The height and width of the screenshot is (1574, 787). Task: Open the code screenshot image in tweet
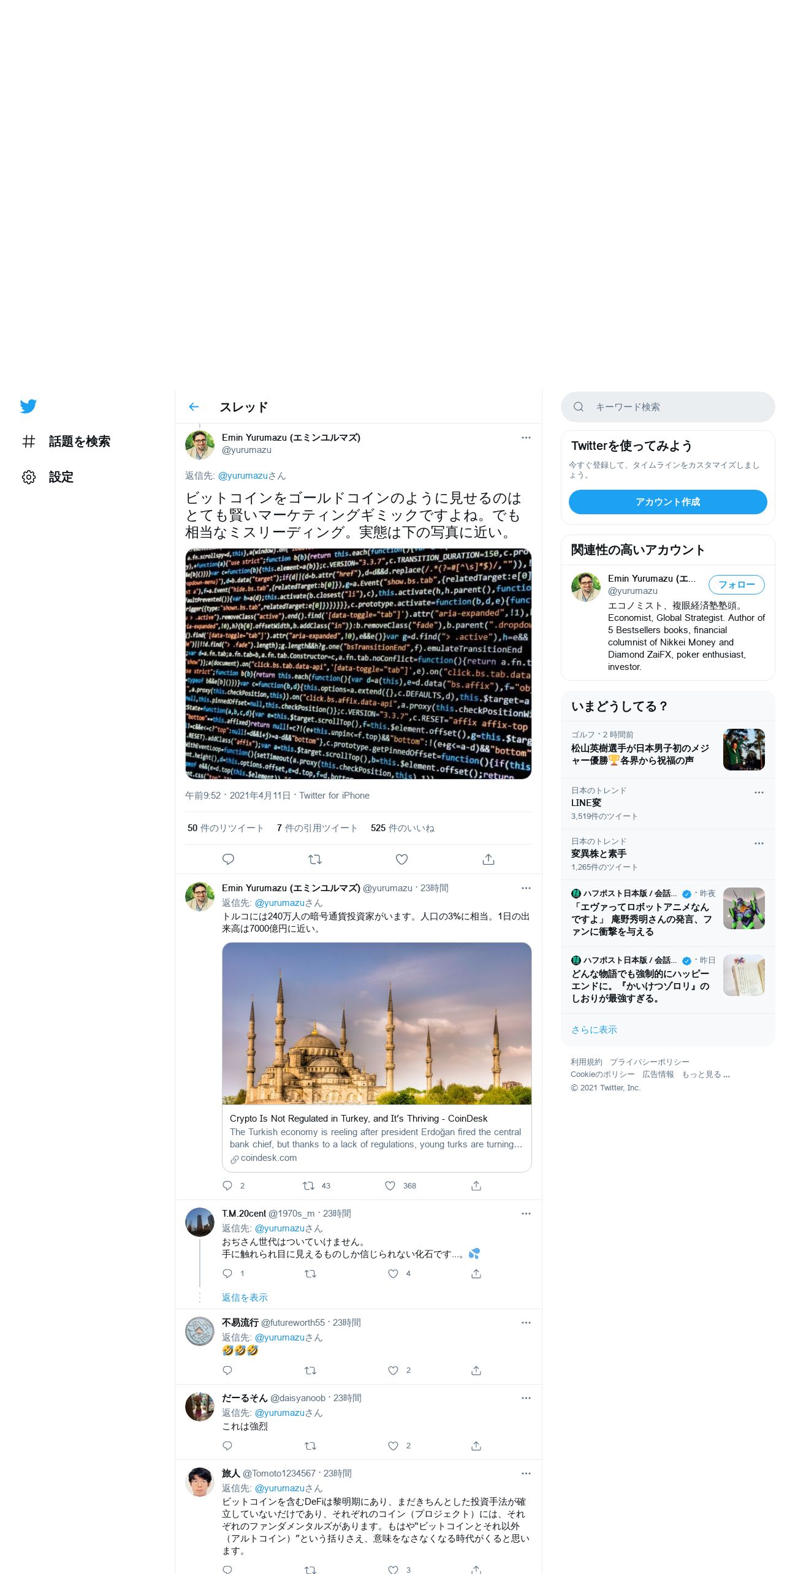coord(359,664)
